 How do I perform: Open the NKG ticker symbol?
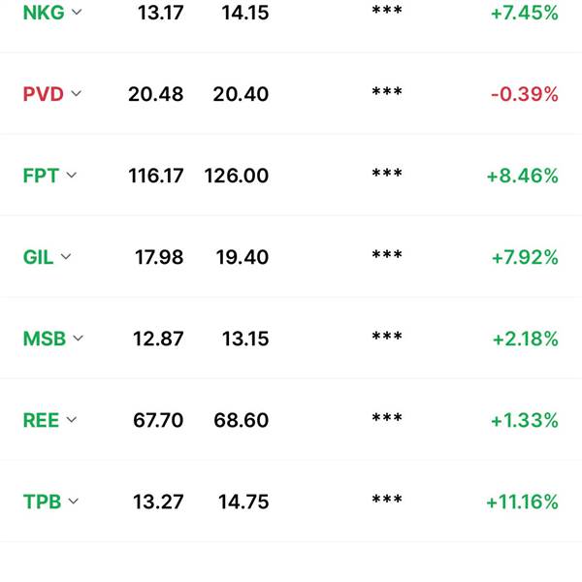tap(44, 13)
